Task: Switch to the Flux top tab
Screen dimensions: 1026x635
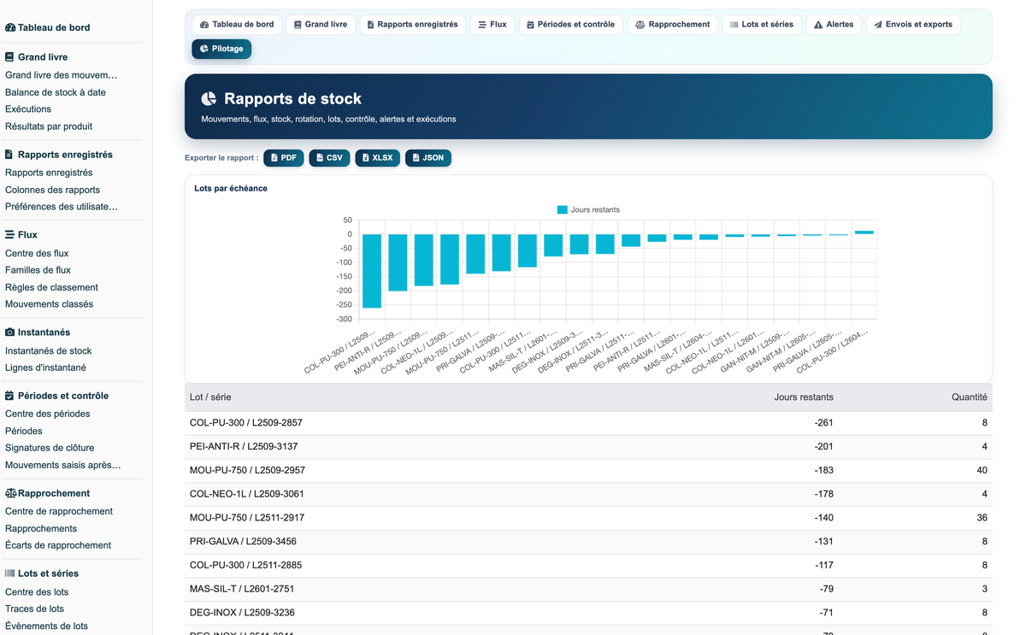Action: pos(492,25)
